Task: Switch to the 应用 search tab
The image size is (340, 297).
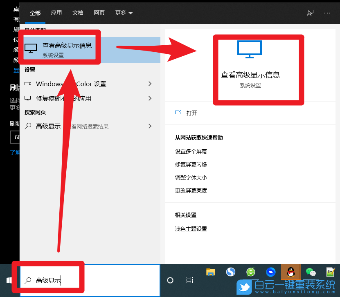Action: [56, 13]
